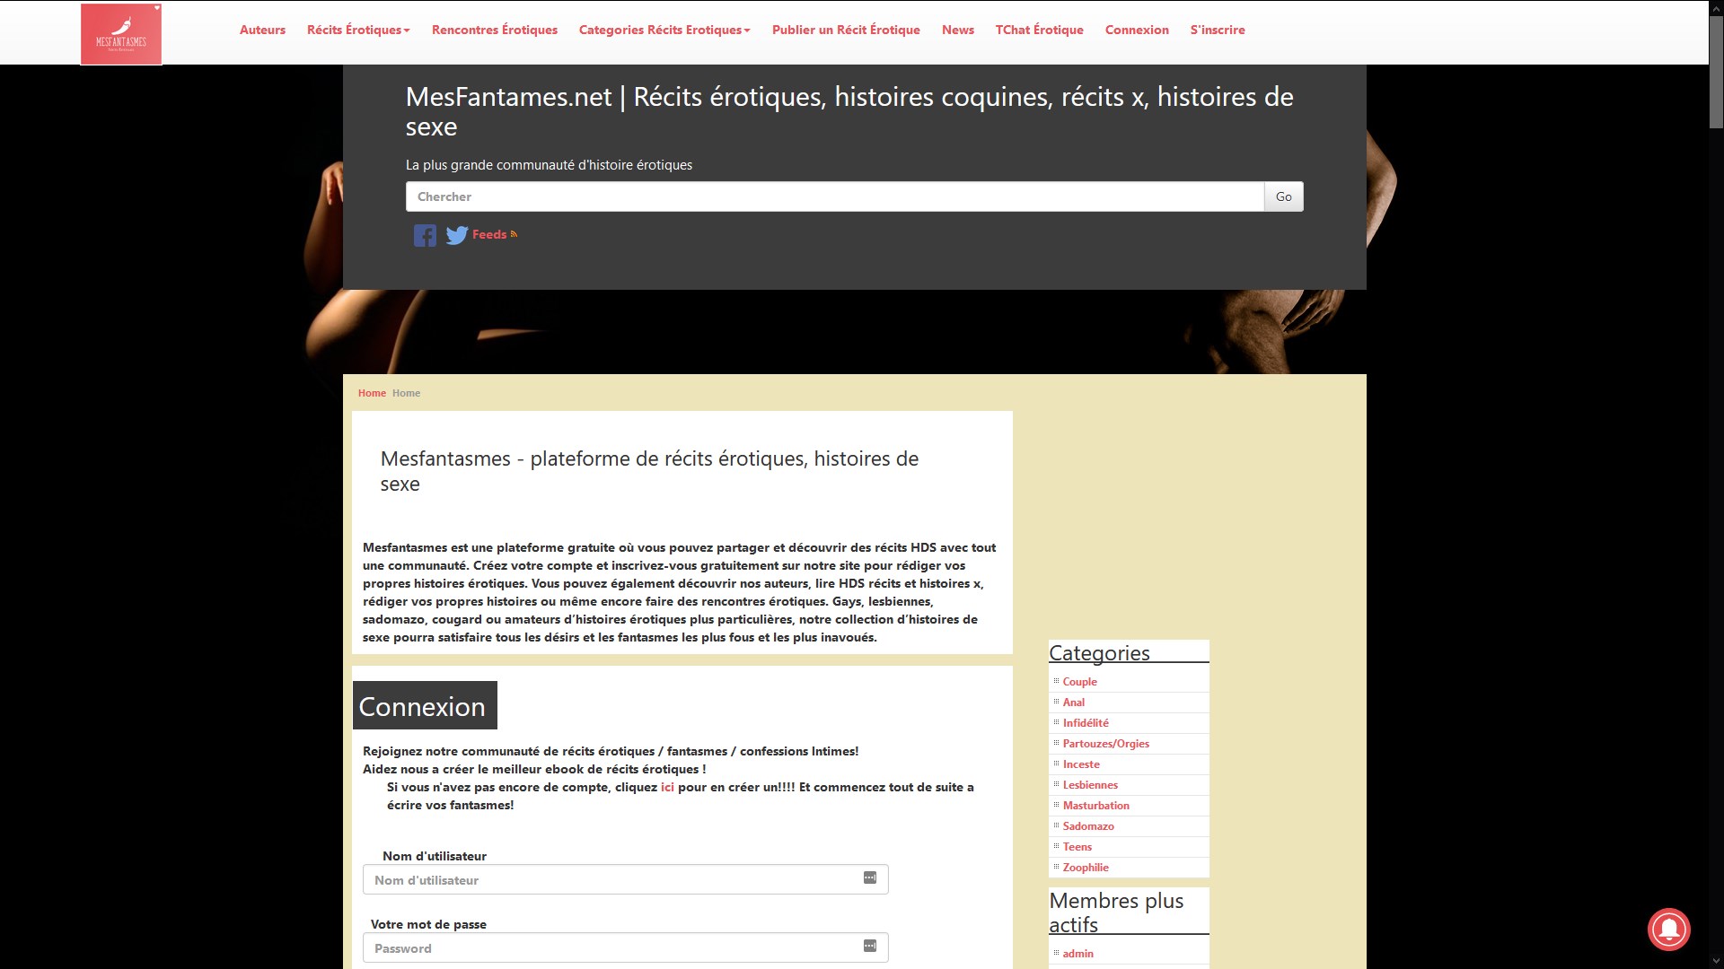Click the notification bell button
The height and width of the screenshot is (969, 1724).
[1668, 929]
